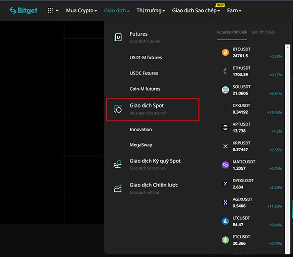Click the popular pairs list scrollbar
Image resolution: width=293 pixels, height=257 pixels.
(x=288, y=149)
